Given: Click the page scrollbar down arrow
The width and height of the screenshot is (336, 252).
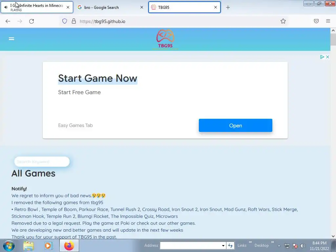Looking at the screenshot, I should pyautogui.click(x=333, y=236).
